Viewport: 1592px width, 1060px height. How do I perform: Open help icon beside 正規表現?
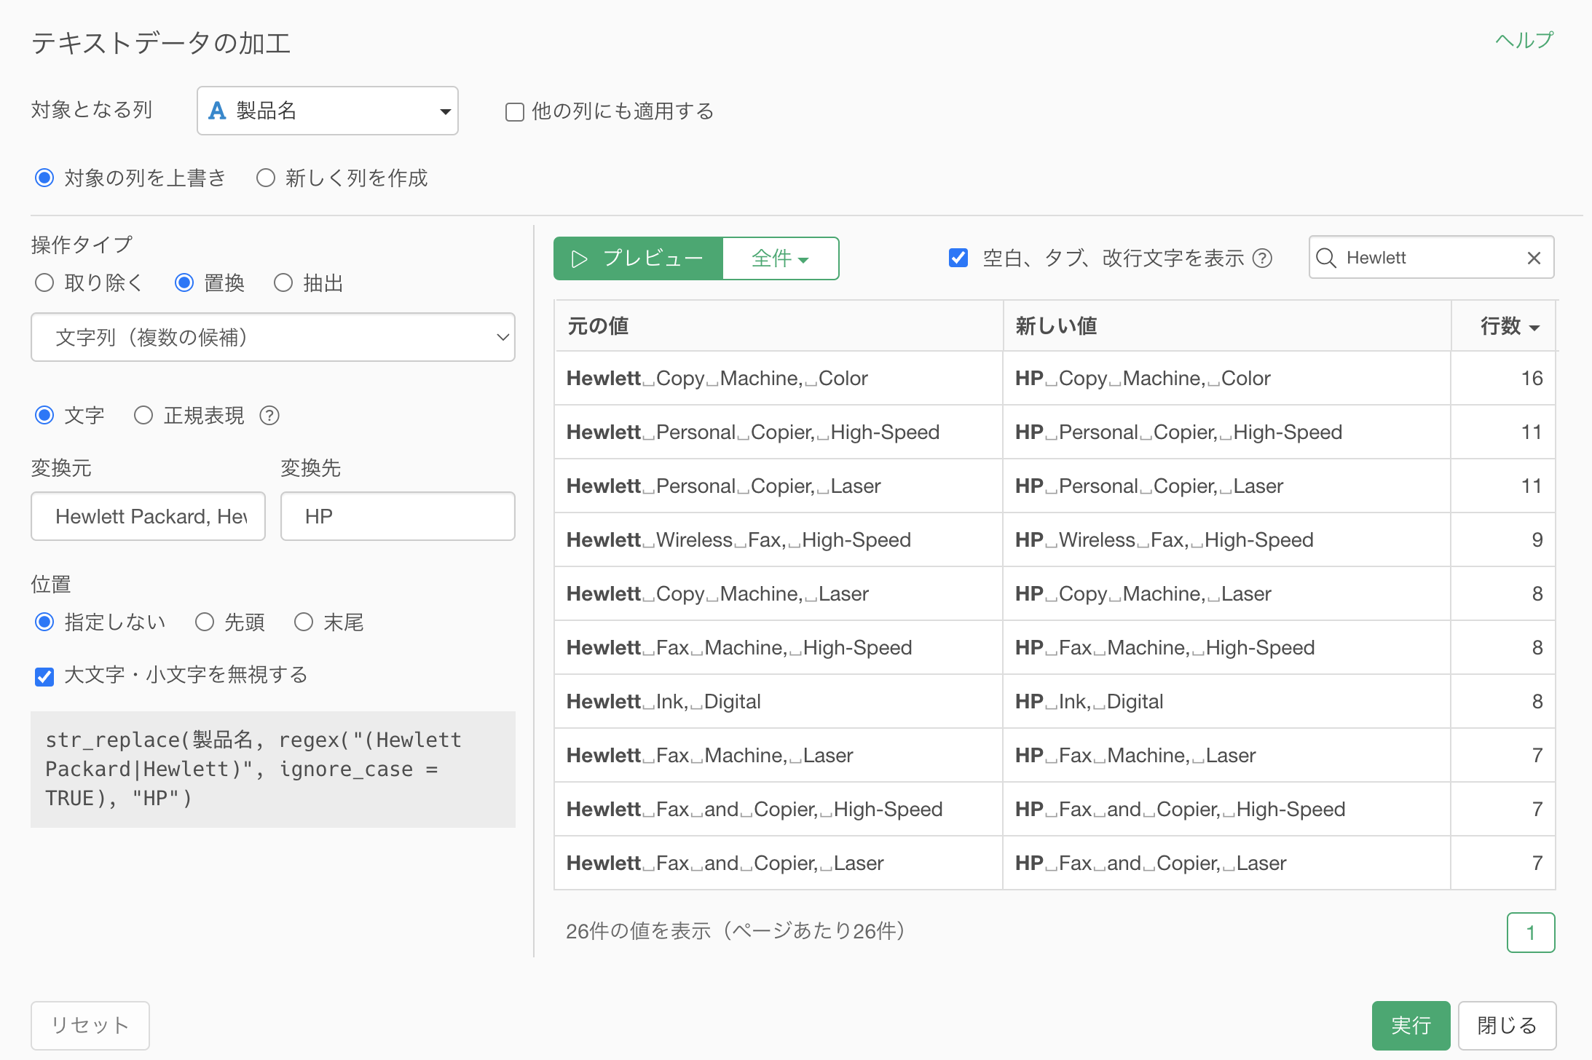269,416
